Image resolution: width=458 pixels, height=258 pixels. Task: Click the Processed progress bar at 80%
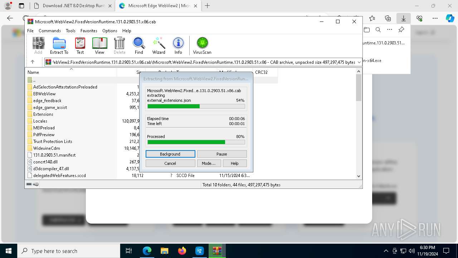tap(196, 142)
